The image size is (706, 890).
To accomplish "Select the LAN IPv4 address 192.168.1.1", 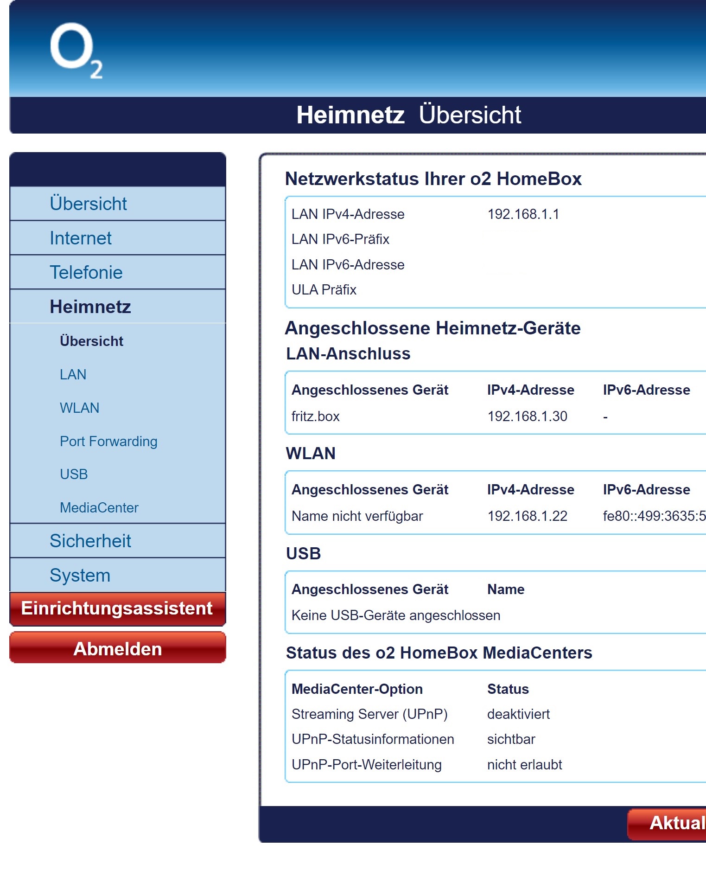I will (x=523, y=214).
